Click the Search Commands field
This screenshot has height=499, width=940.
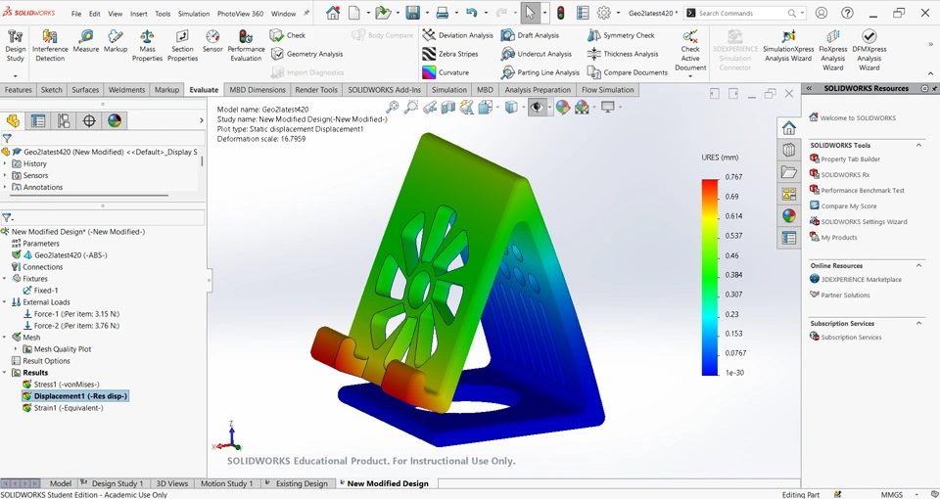coord(743,13)
